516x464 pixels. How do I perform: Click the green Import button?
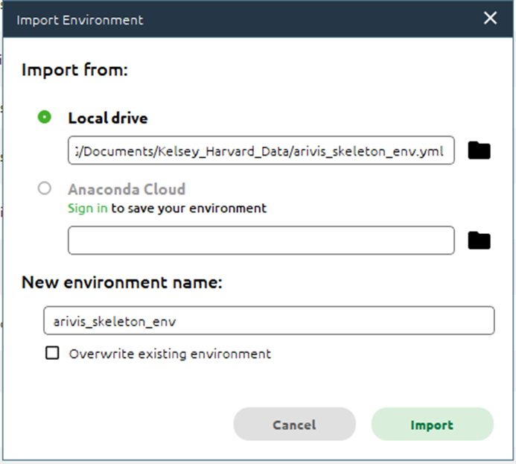click(x=433, y=425)
